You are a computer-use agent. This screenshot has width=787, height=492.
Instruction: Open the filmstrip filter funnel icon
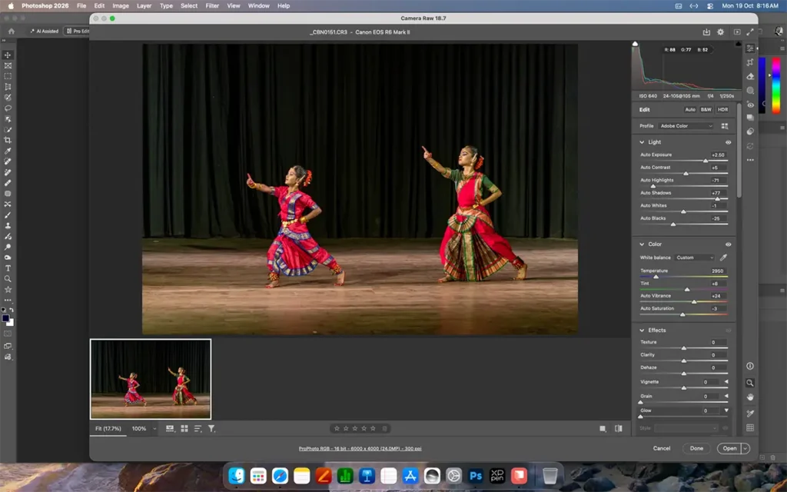pyautogui.click(x=211, y=429)
